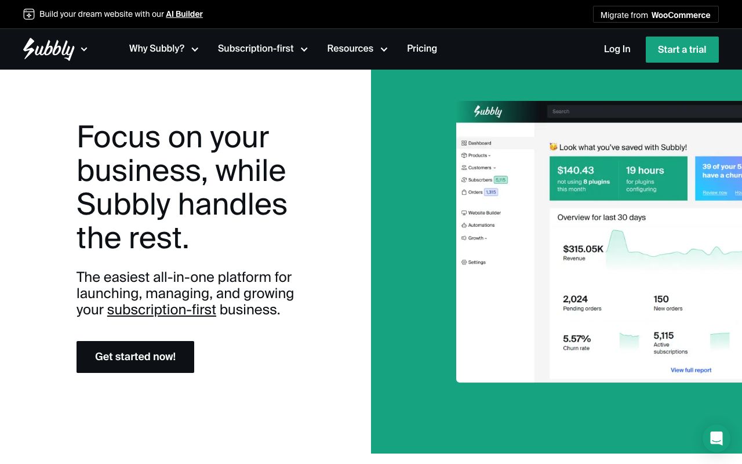742x464 pixels.
Task: Click the Get started now! button
Action: [135, 357]
